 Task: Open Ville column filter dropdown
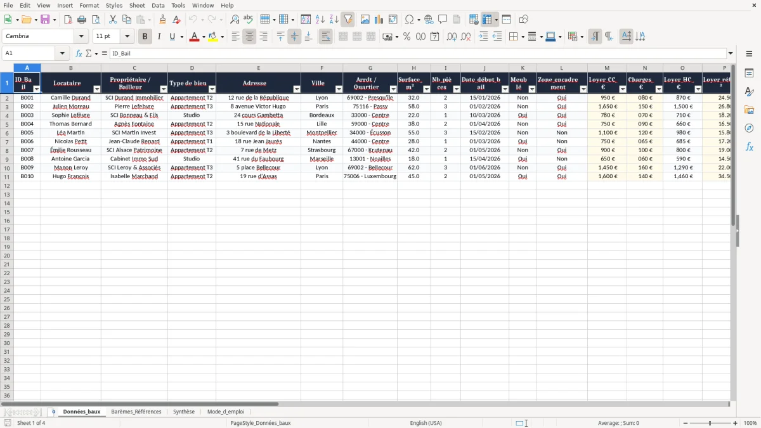[339, 89]
